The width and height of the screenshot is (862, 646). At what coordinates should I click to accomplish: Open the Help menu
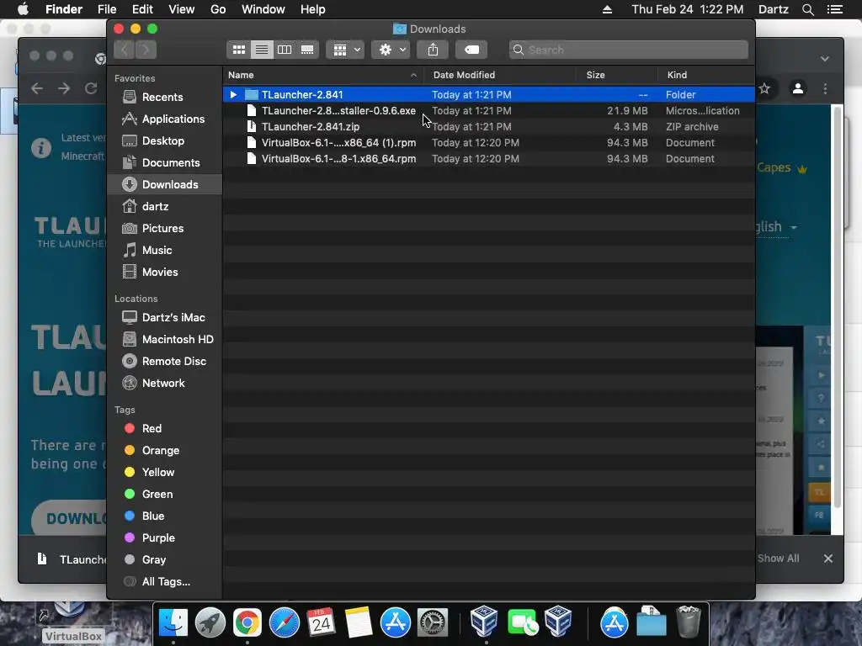313,9
